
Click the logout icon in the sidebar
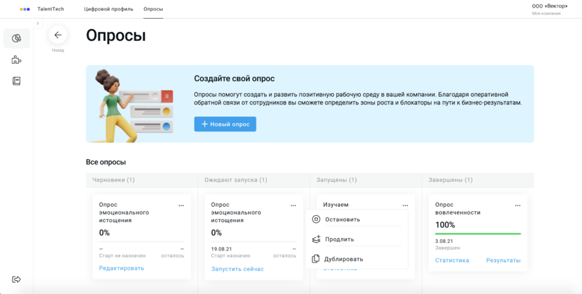point(17,279)
